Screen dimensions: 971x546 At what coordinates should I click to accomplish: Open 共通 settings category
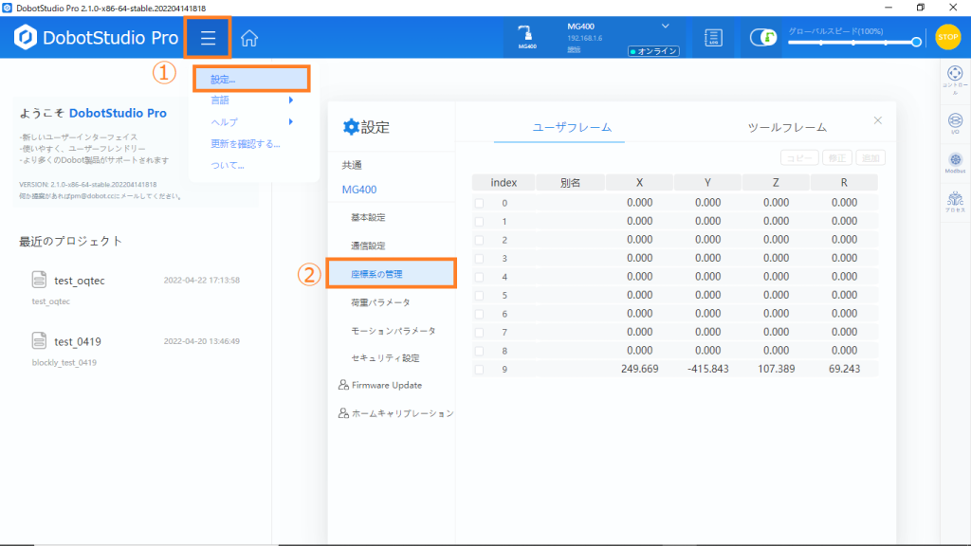(352, 165)
